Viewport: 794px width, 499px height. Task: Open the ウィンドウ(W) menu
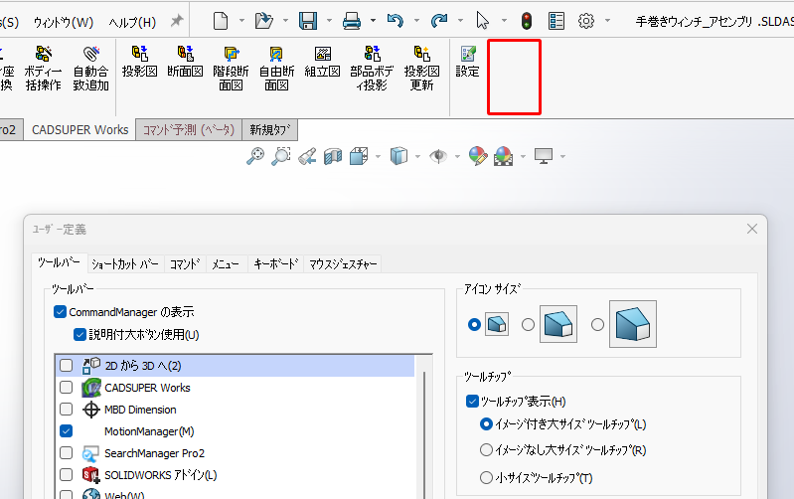(x=64, y=22)
